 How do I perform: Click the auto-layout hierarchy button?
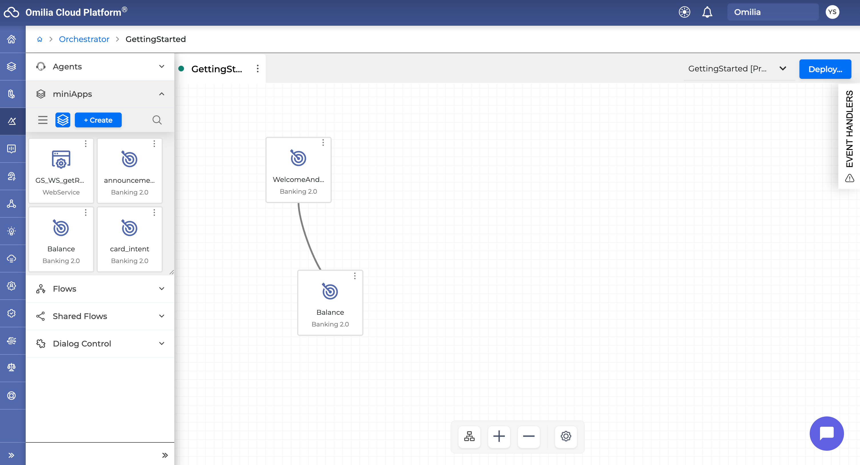[469, 436]
